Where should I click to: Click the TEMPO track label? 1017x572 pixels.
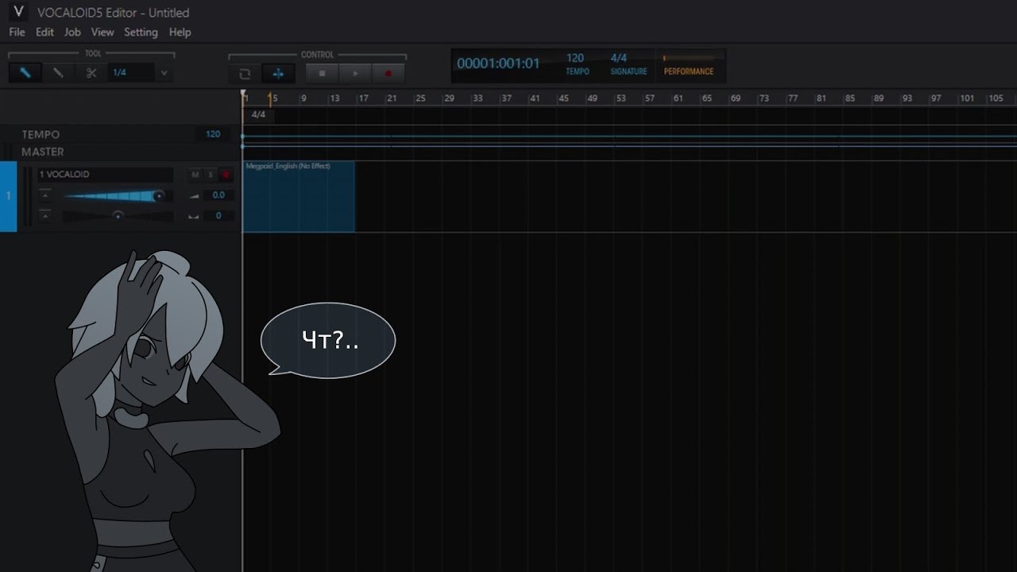pos(41,135)
